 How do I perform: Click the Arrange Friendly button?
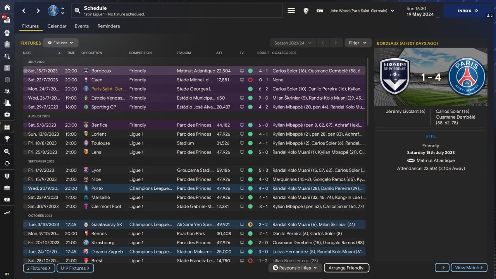tap(346, 268)
